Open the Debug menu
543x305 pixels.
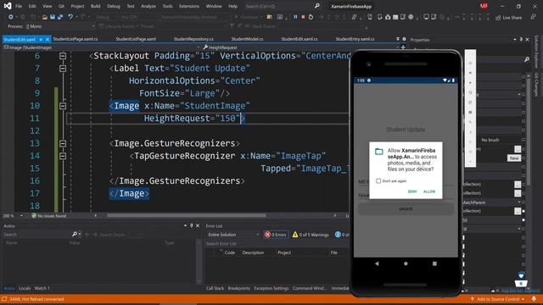pyautogui.click(x=113, y=6)
